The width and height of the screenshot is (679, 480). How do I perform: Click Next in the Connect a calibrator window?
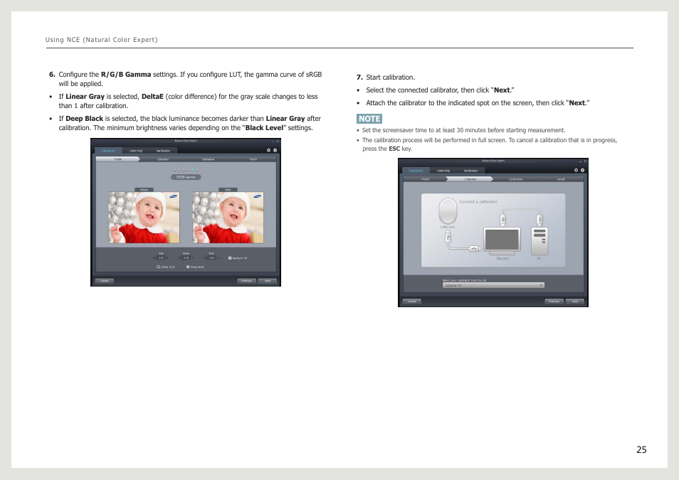point(575,302)
